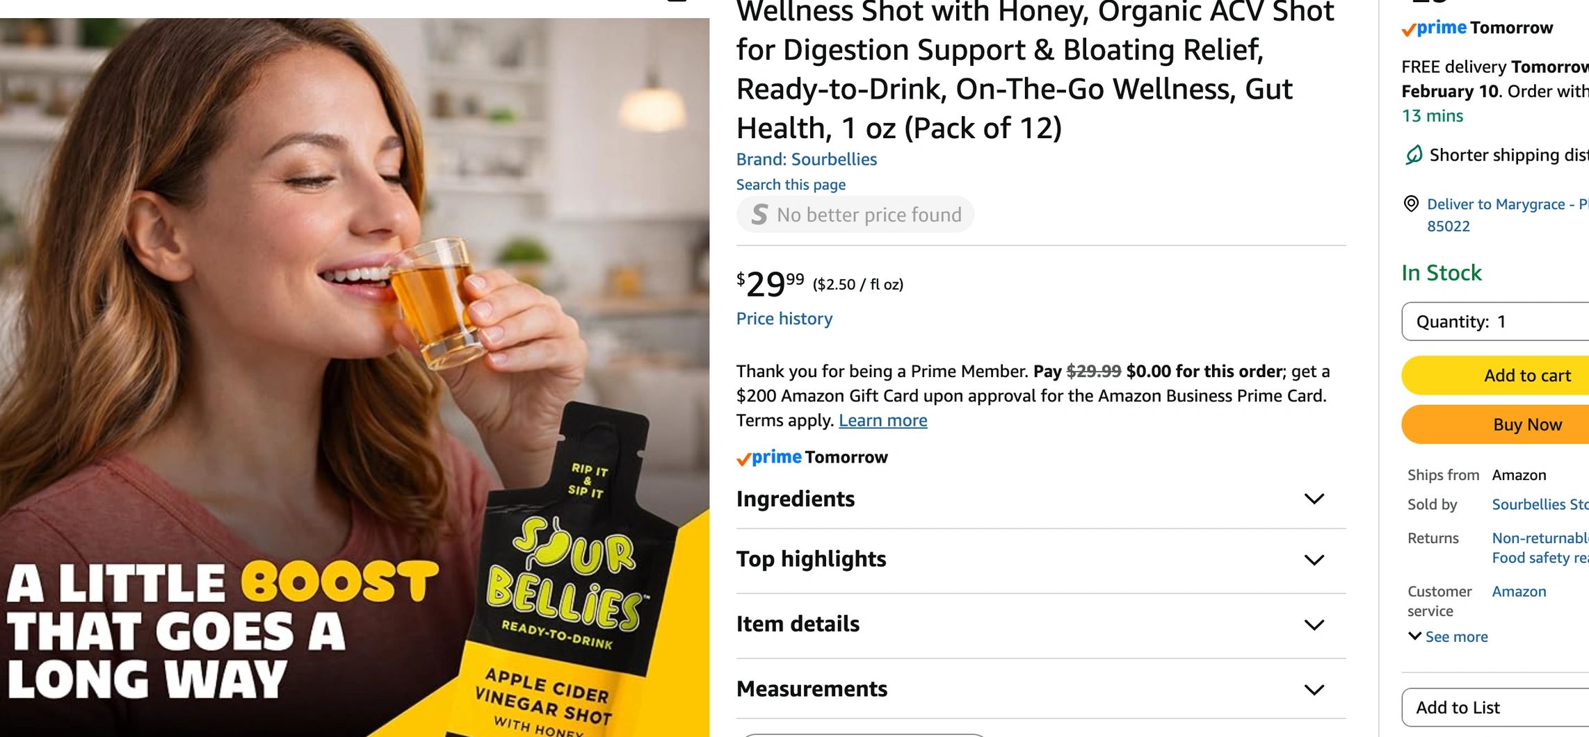The image size is (1589, 737).
Task: Click the Buy Now button
Action: tap(1495, 424)
